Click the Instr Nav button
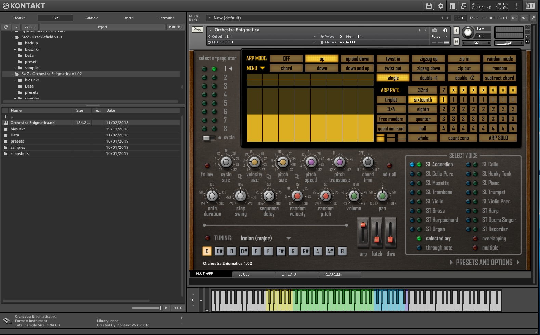The height and width of the screenshot is (335, 540). (x=175, y=27)
